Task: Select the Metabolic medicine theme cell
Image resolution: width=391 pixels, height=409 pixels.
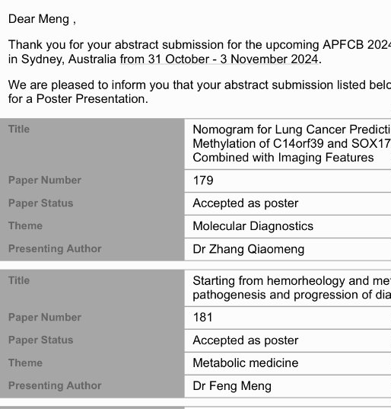Action: (x=288, y=363)
